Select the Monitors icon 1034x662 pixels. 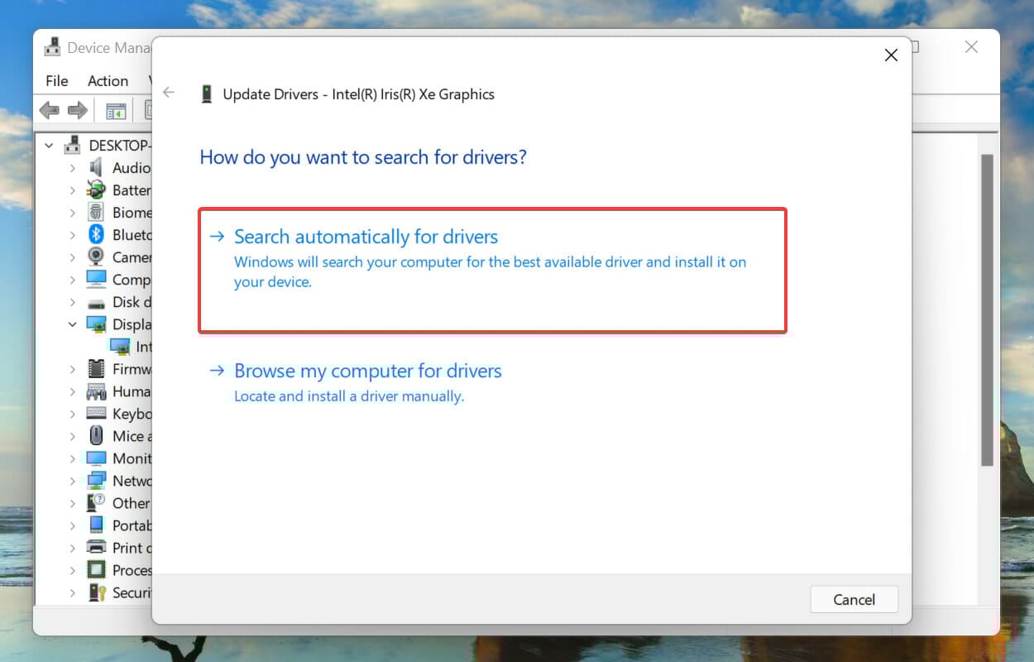(97, 458)
